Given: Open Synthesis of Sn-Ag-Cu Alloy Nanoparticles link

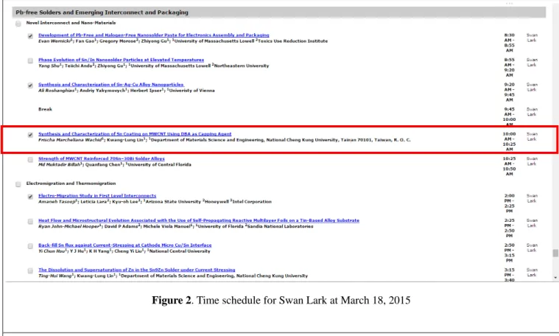Looking at the screenshot, I should 111,85.
